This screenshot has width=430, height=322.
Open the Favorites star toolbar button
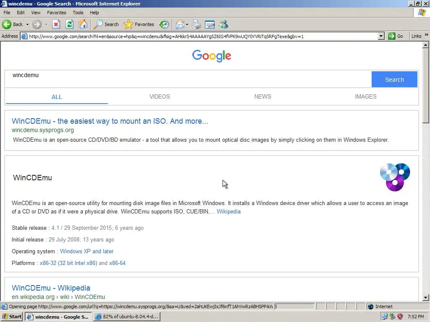[139, 24]
